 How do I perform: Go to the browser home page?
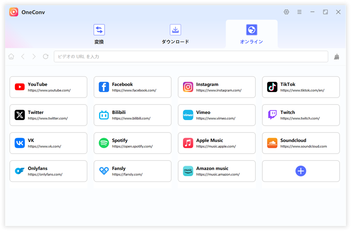click(11, 57)
